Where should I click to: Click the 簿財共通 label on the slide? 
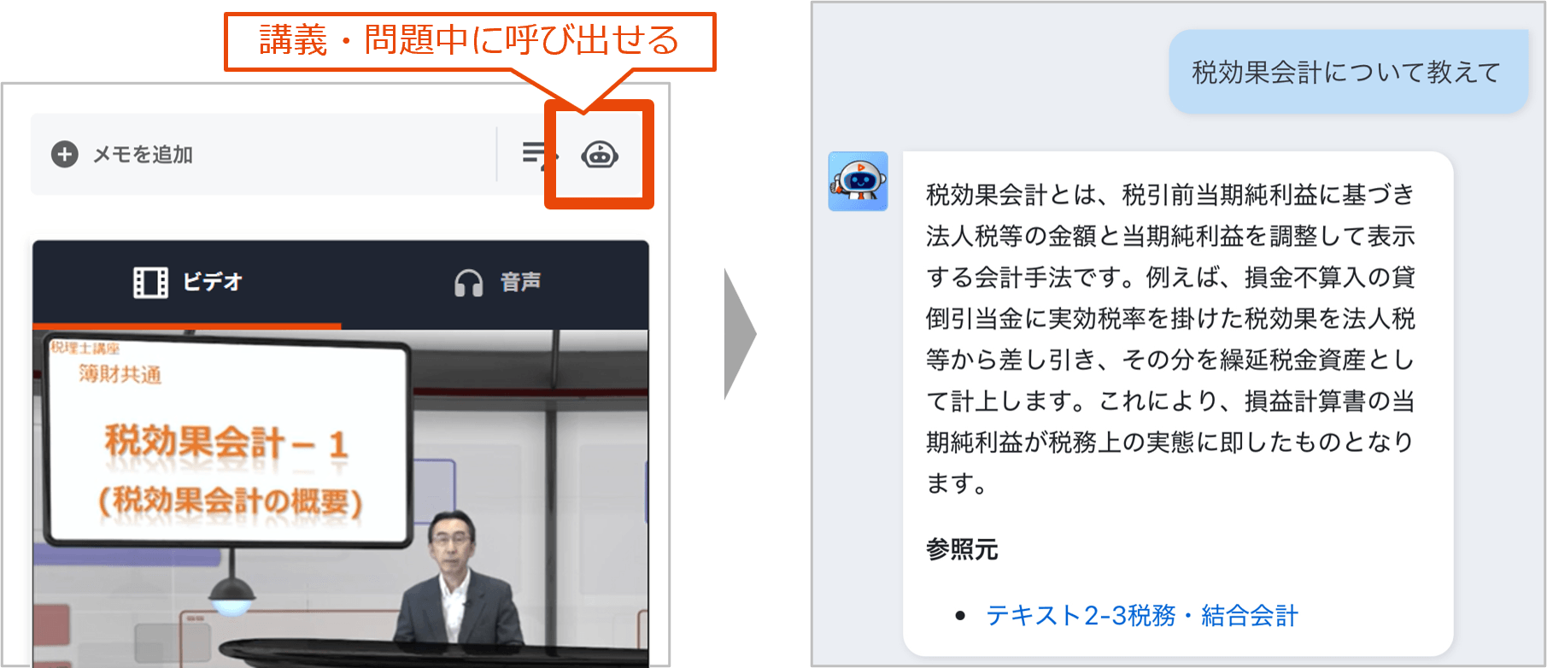120,374
